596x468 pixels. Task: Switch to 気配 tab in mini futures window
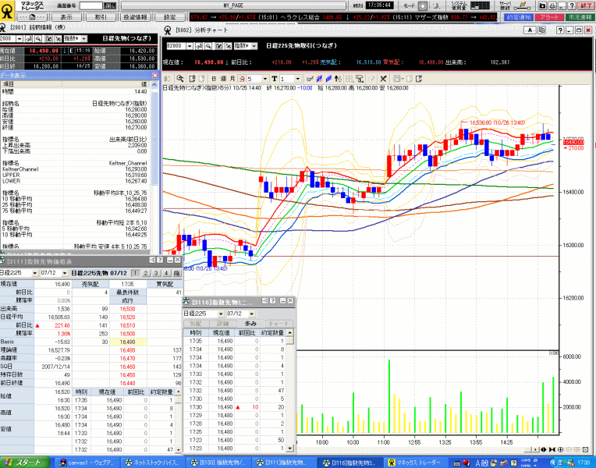tap(196, 324)
